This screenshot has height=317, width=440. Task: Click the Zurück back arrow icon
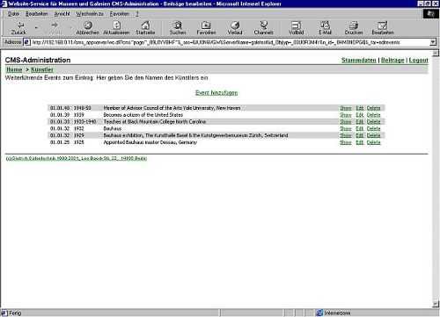tap(20, 25)
